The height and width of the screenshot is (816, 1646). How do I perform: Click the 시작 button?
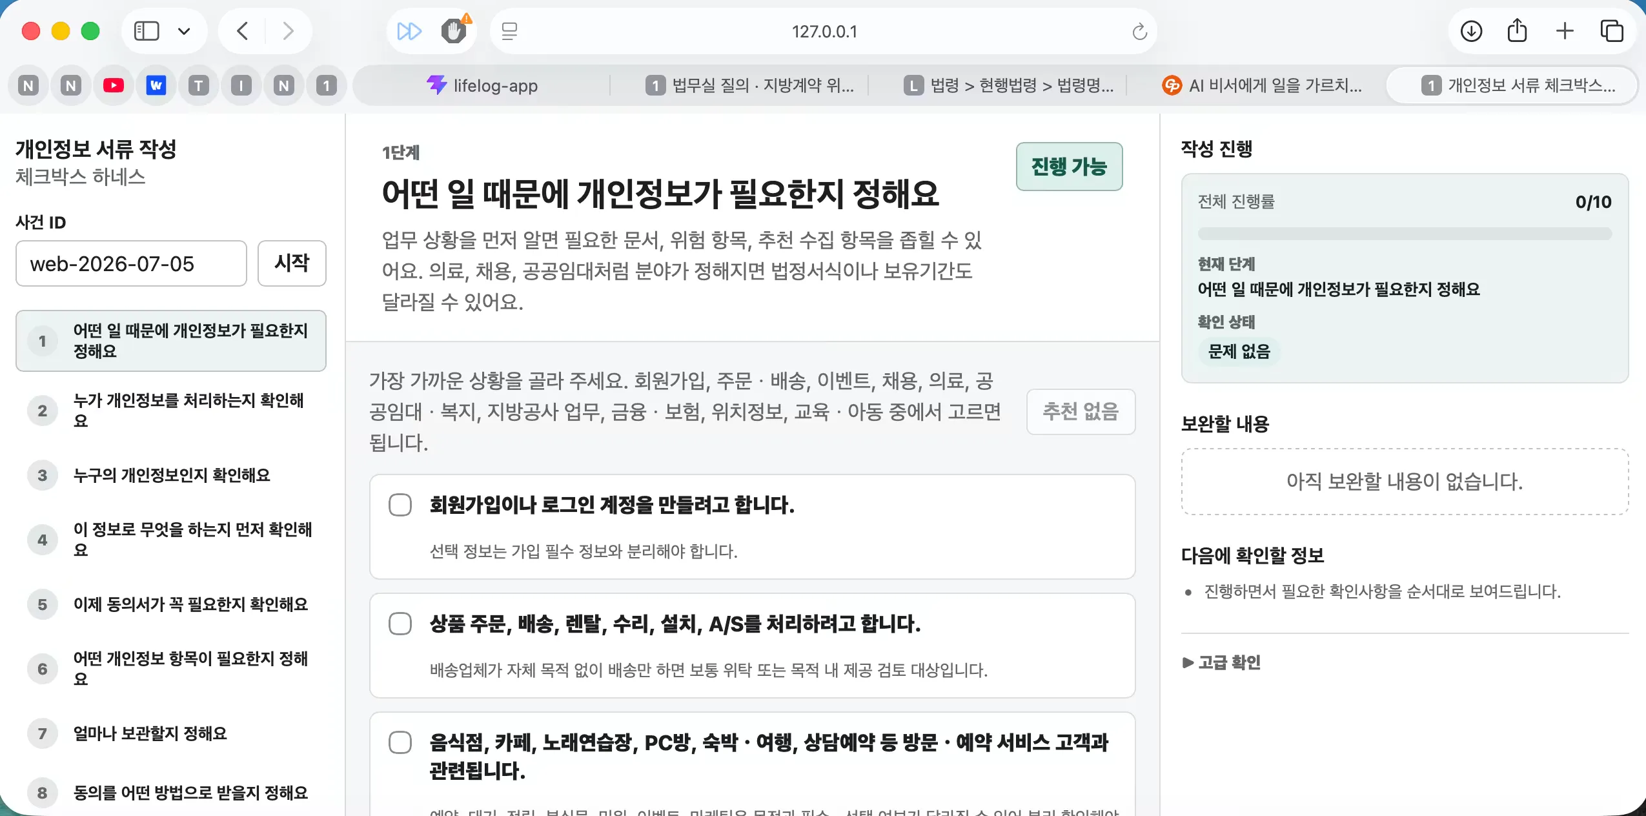(x=292, y=263)
